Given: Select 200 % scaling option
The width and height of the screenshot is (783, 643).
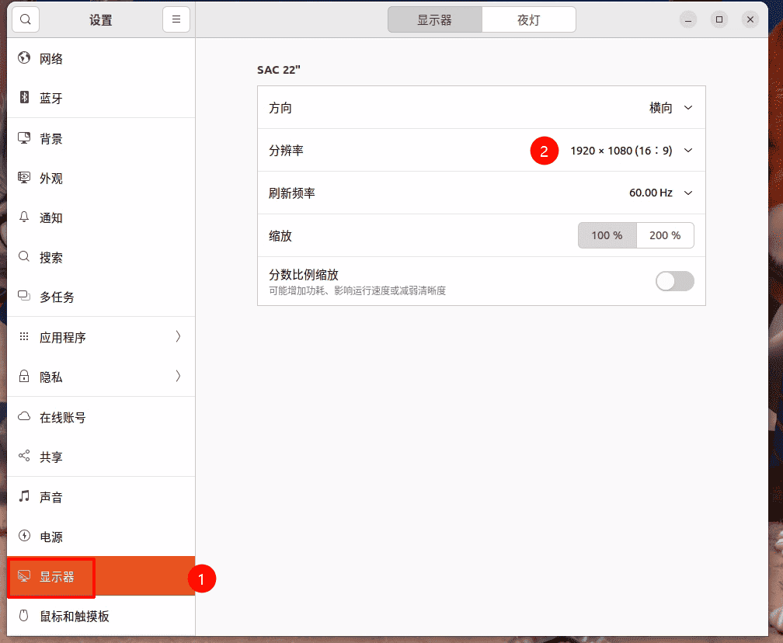Looking at the screenshot, I should (x=665, y=235).
